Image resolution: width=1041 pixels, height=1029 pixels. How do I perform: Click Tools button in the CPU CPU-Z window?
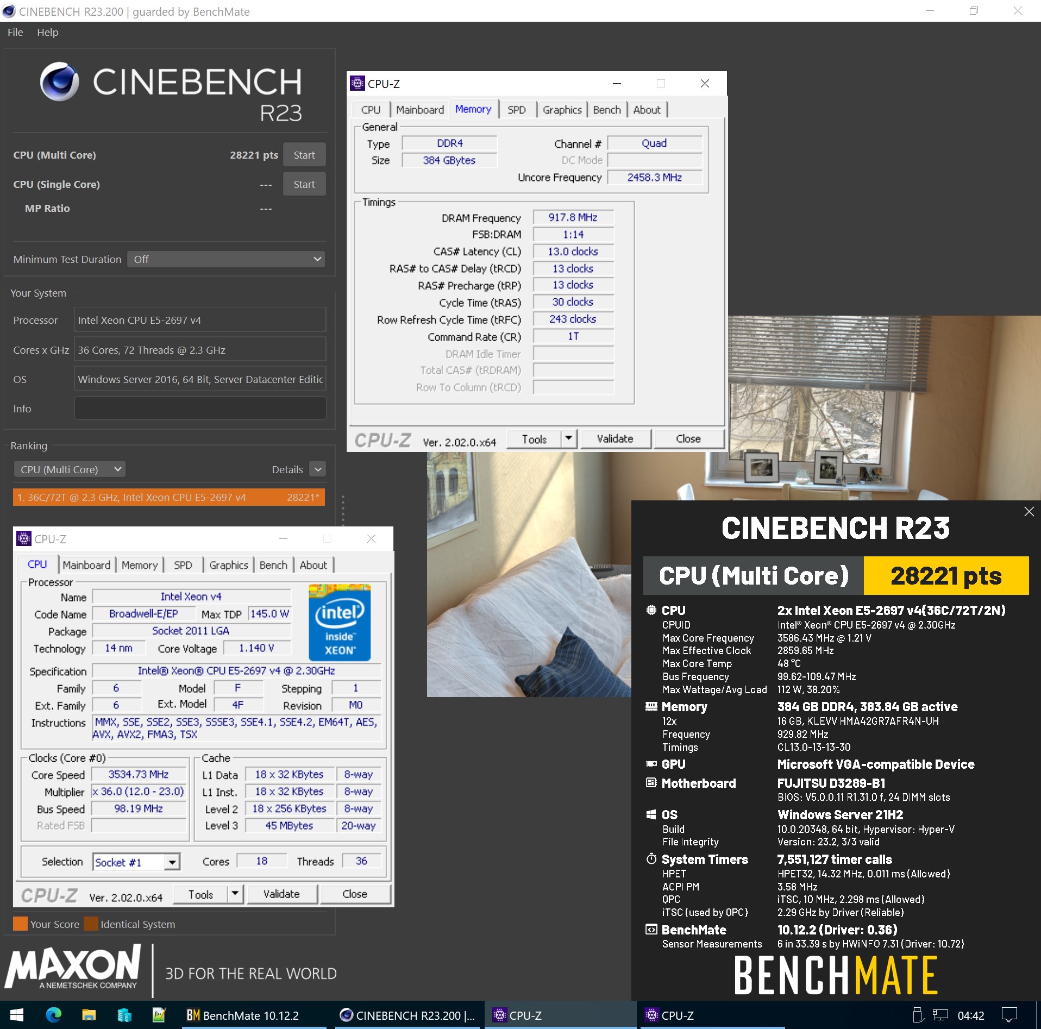tap(200, 894)
